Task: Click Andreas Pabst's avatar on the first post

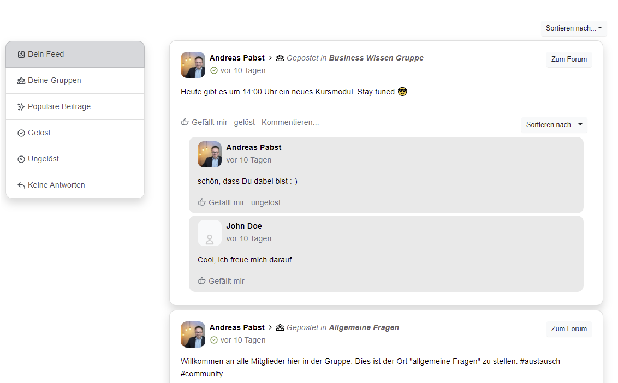Action: (x=193, y=65)
